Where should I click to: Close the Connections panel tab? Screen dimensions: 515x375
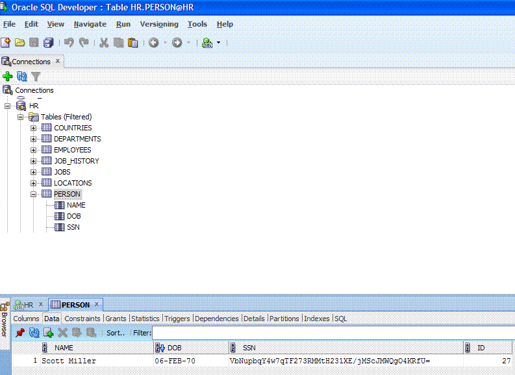58,61
